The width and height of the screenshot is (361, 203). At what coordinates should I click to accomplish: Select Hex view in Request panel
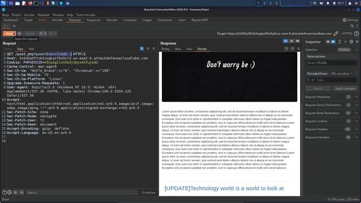32,49
